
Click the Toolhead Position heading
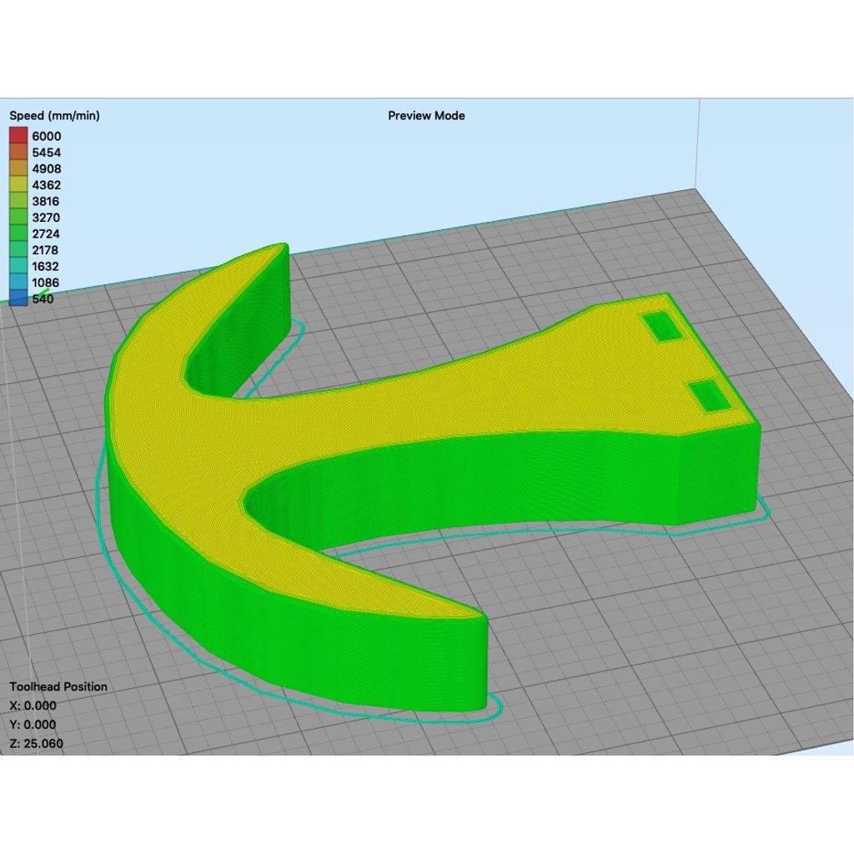58,686
